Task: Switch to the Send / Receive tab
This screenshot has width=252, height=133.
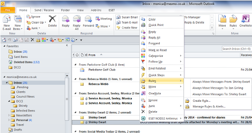Action: (44, 10)
